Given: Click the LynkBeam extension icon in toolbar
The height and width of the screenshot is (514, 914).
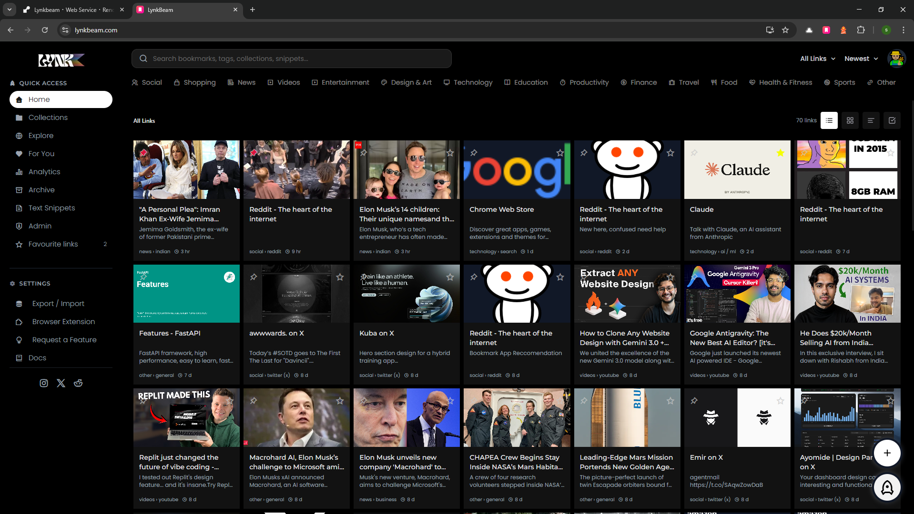Looking at the screenshot, I should (x=826, y=30).
